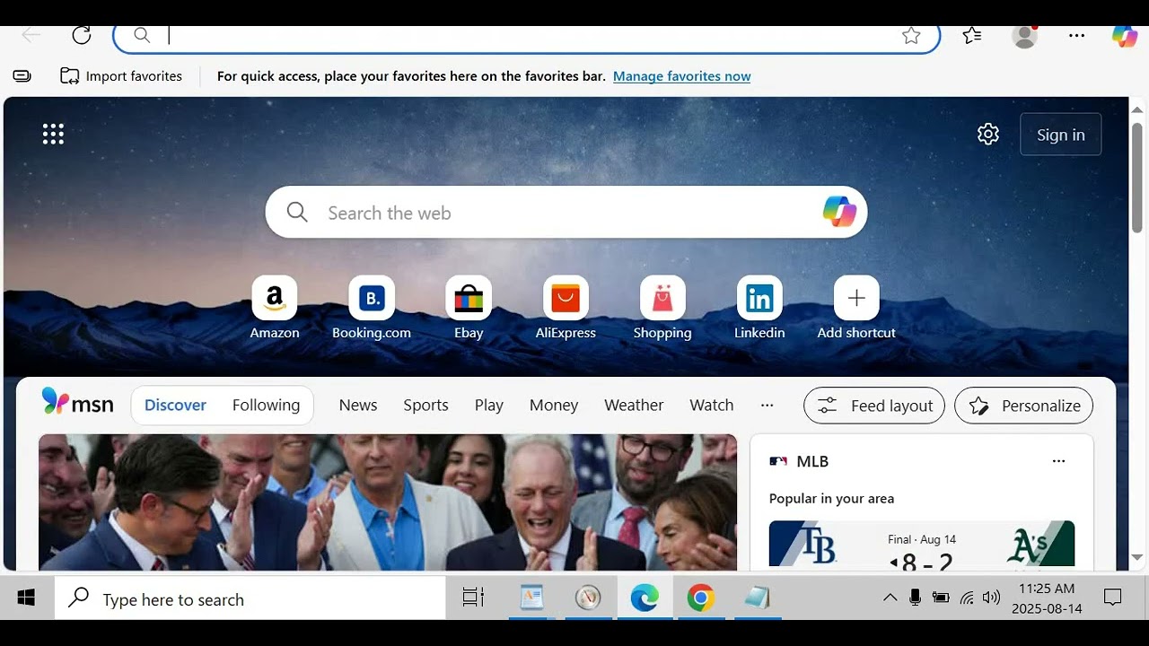Open the Windows Start menu
Screen dimensions: 1149x646
[x=26, y=598]
